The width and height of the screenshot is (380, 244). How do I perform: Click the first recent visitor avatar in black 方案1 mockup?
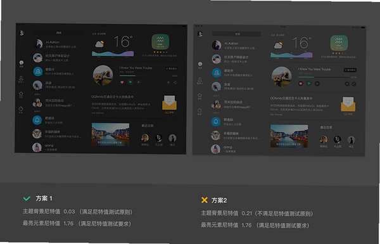[145, 138]
